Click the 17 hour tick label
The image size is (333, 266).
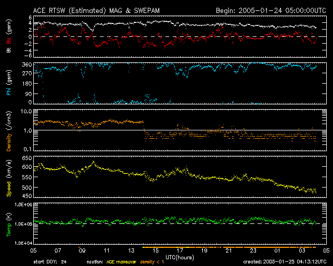[180, 250]
